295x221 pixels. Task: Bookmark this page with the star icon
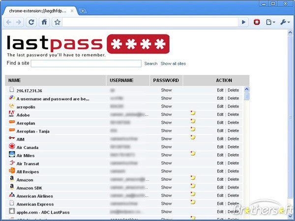point(57,22)
